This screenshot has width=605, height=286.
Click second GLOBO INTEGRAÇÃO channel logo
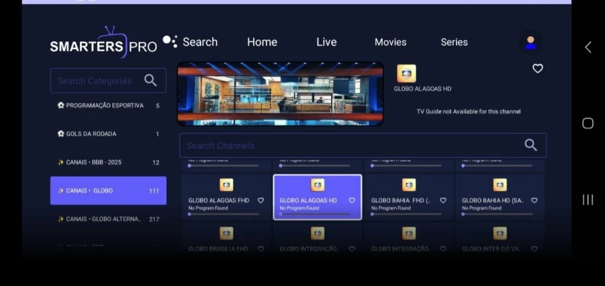tap(408, 233)
